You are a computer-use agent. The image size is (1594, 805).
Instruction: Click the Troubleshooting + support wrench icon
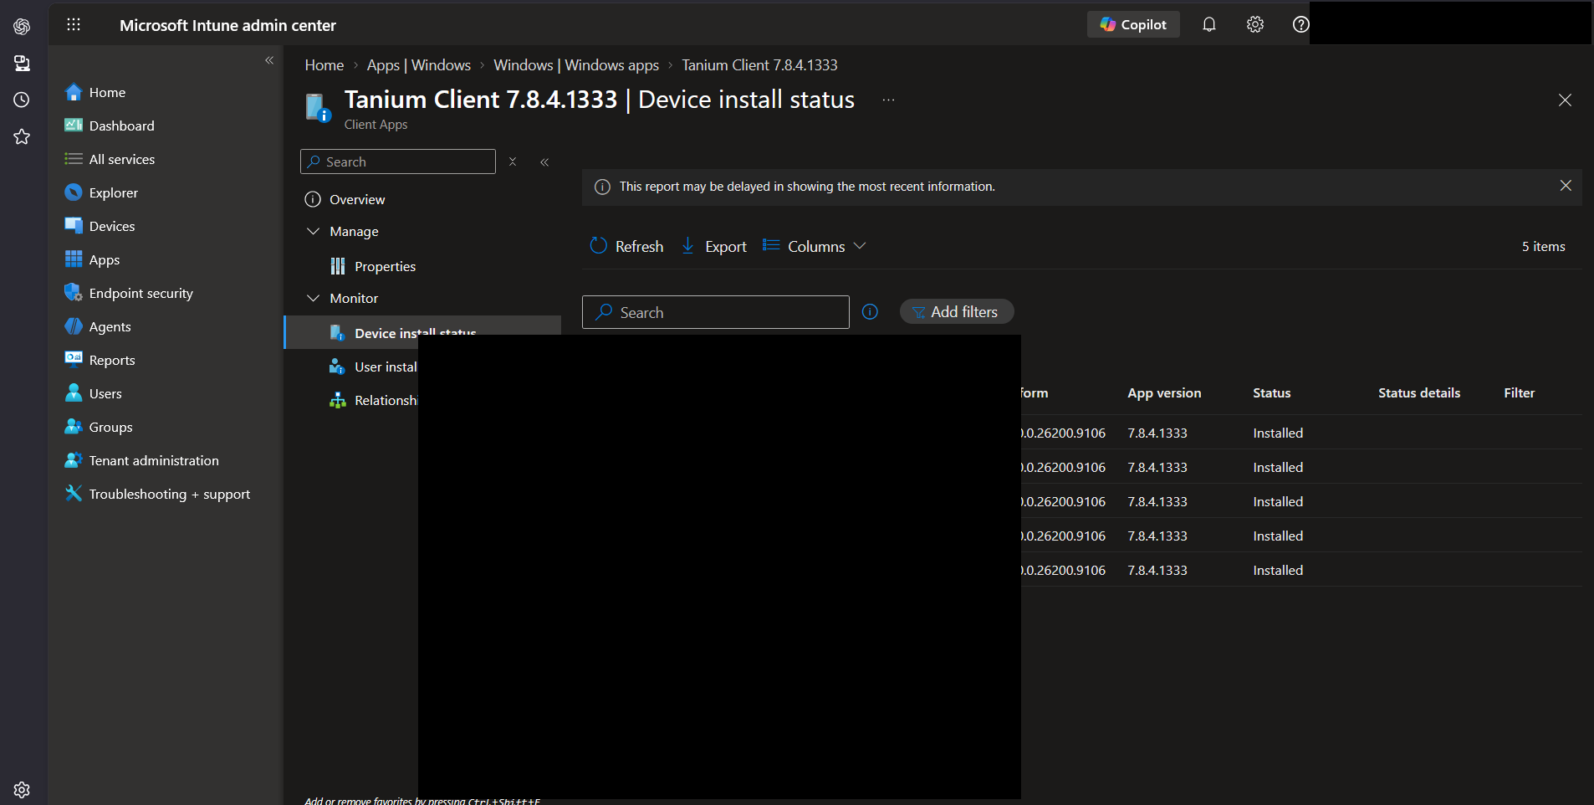coord(74,494)
